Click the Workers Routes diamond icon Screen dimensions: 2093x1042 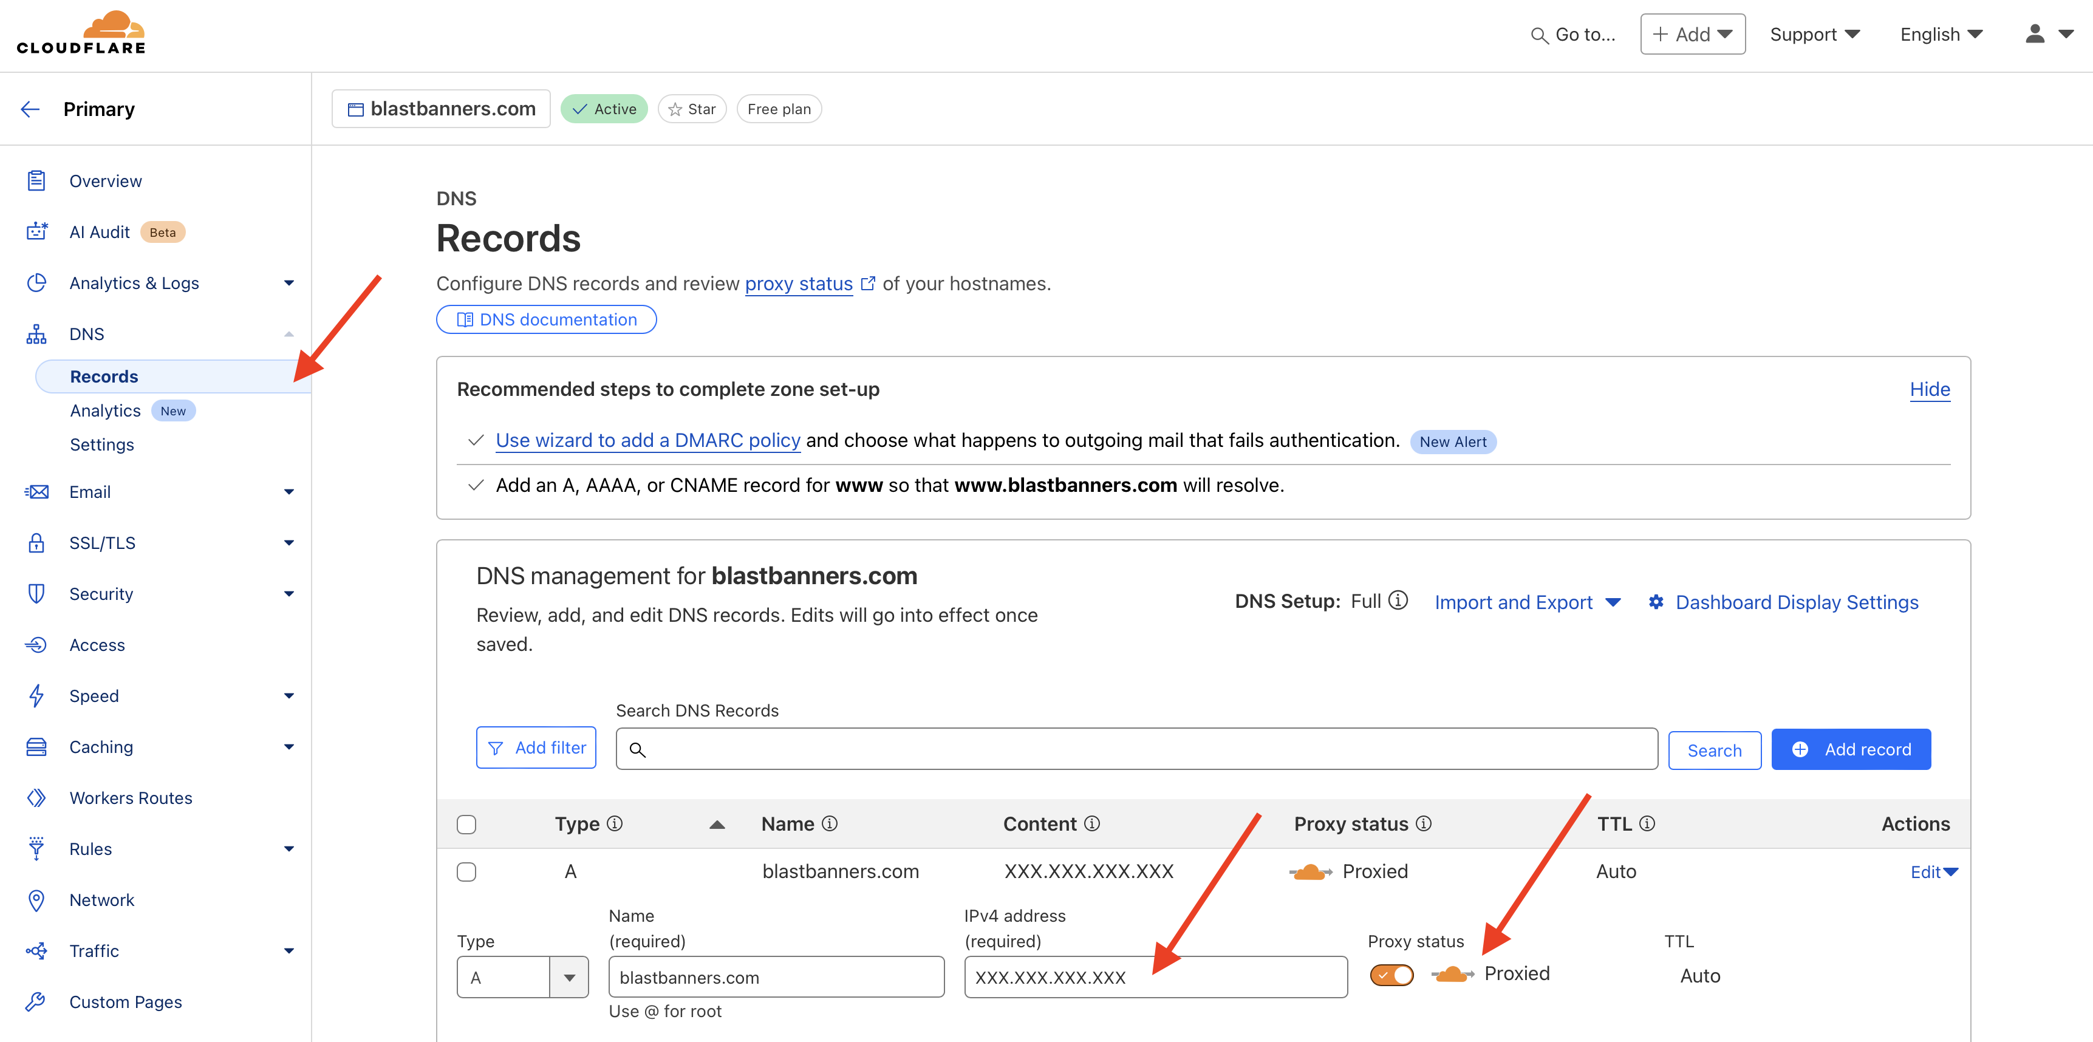36,797
